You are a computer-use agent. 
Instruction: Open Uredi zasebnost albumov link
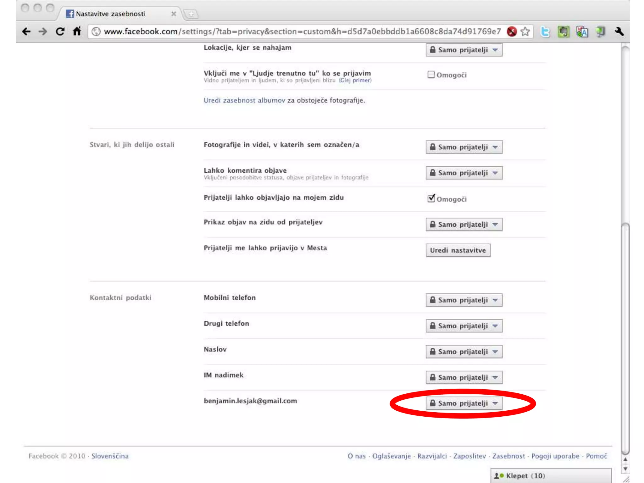pos(244,100)
